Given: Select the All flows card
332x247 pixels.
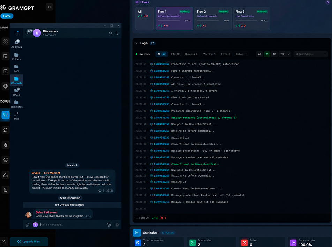Looking at the screenshot, I should coord(145,18).
